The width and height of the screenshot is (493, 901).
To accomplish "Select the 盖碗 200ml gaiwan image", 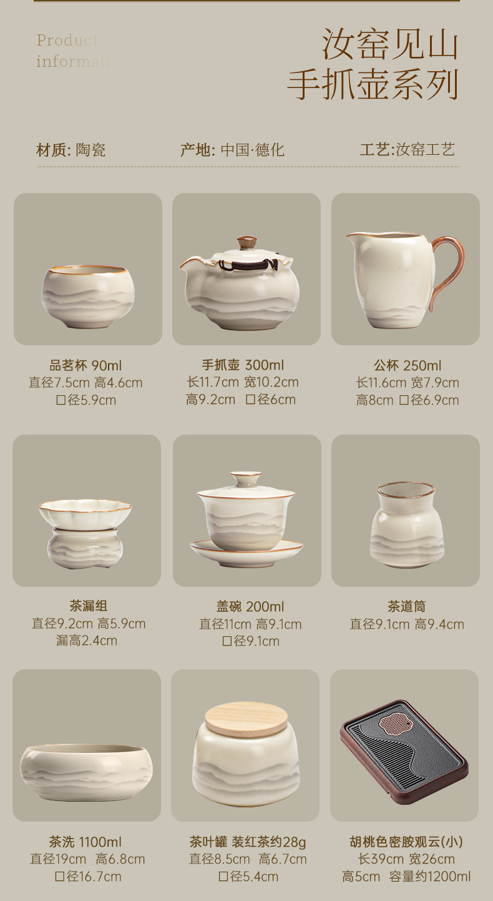I will point(247,511).
